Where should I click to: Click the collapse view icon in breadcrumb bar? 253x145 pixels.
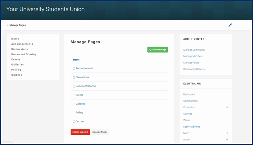pos(230,25)
